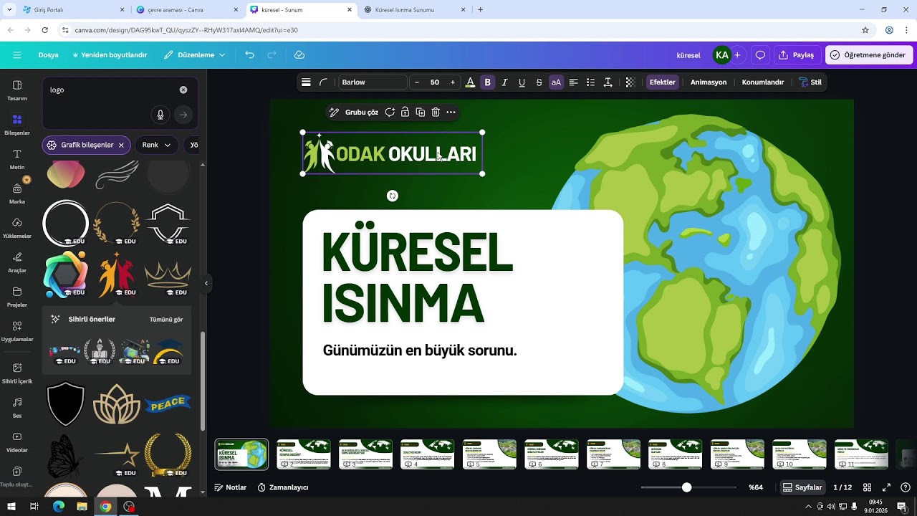Viewport: 917px width, 516px height.
Task: Lock the selected group
Action: tap(405, 113)
